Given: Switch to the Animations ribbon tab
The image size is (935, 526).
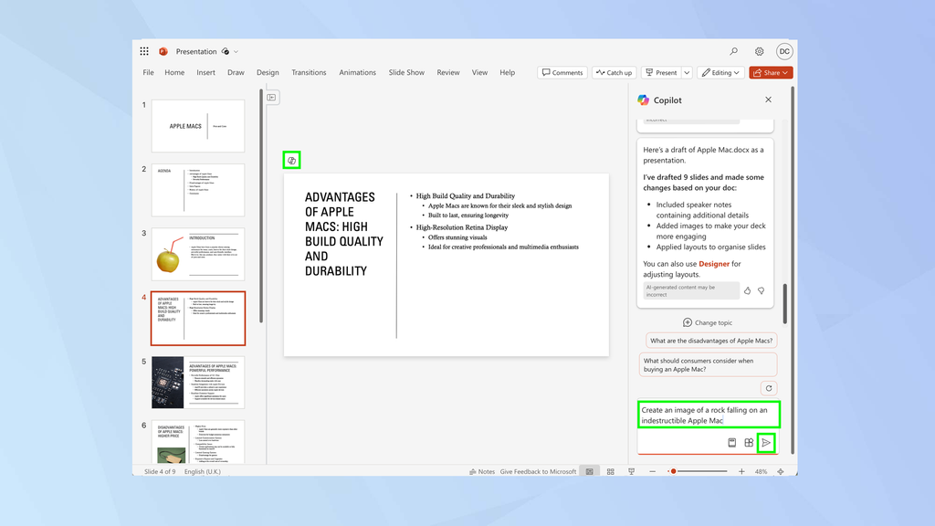Looking at the screenshot, I should tap(357, 72).
